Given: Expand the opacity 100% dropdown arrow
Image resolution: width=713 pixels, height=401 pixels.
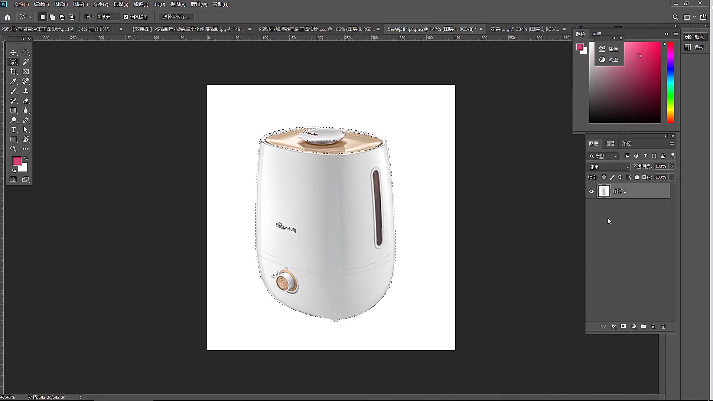Looking at the screenshot, I should coord(671,167).
